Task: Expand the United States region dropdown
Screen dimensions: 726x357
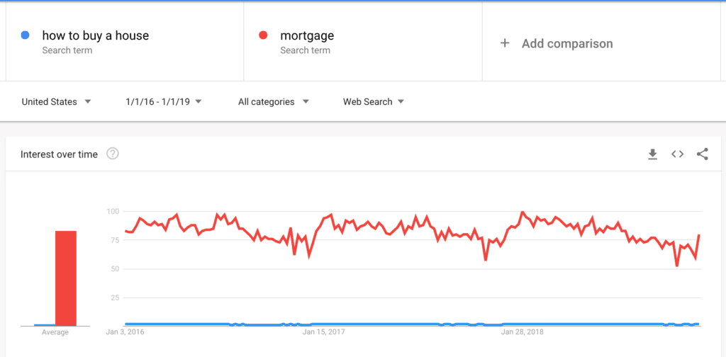Action: [x=57, y=102]
